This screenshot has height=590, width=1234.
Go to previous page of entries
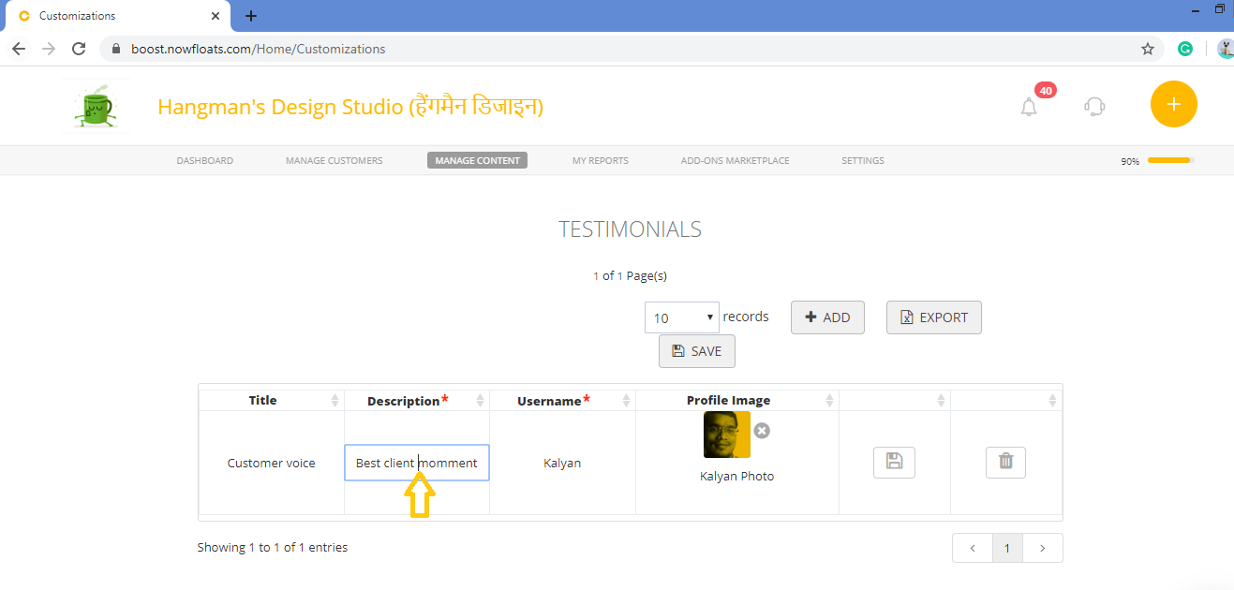click(x=973, y=548)
